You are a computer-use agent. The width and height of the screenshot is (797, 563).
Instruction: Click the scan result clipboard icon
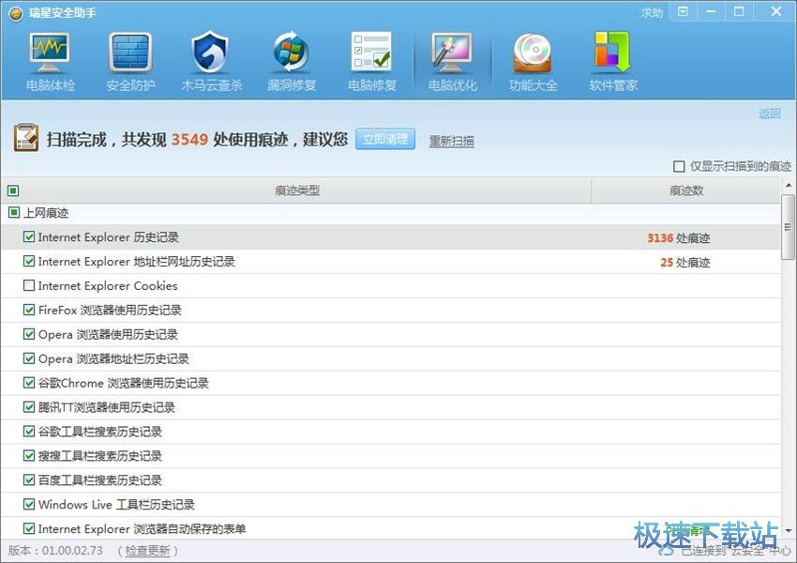(x=26, y=137)
